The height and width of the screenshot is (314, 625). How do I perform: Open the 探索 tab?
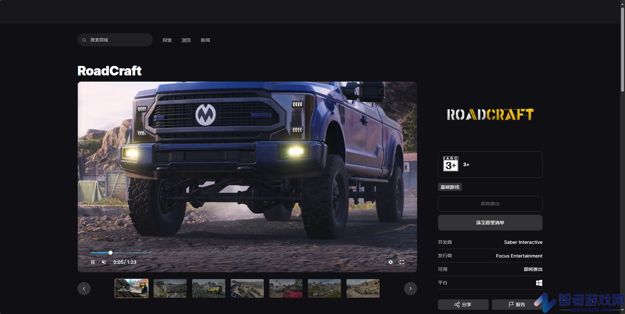[x=167, y=40]
